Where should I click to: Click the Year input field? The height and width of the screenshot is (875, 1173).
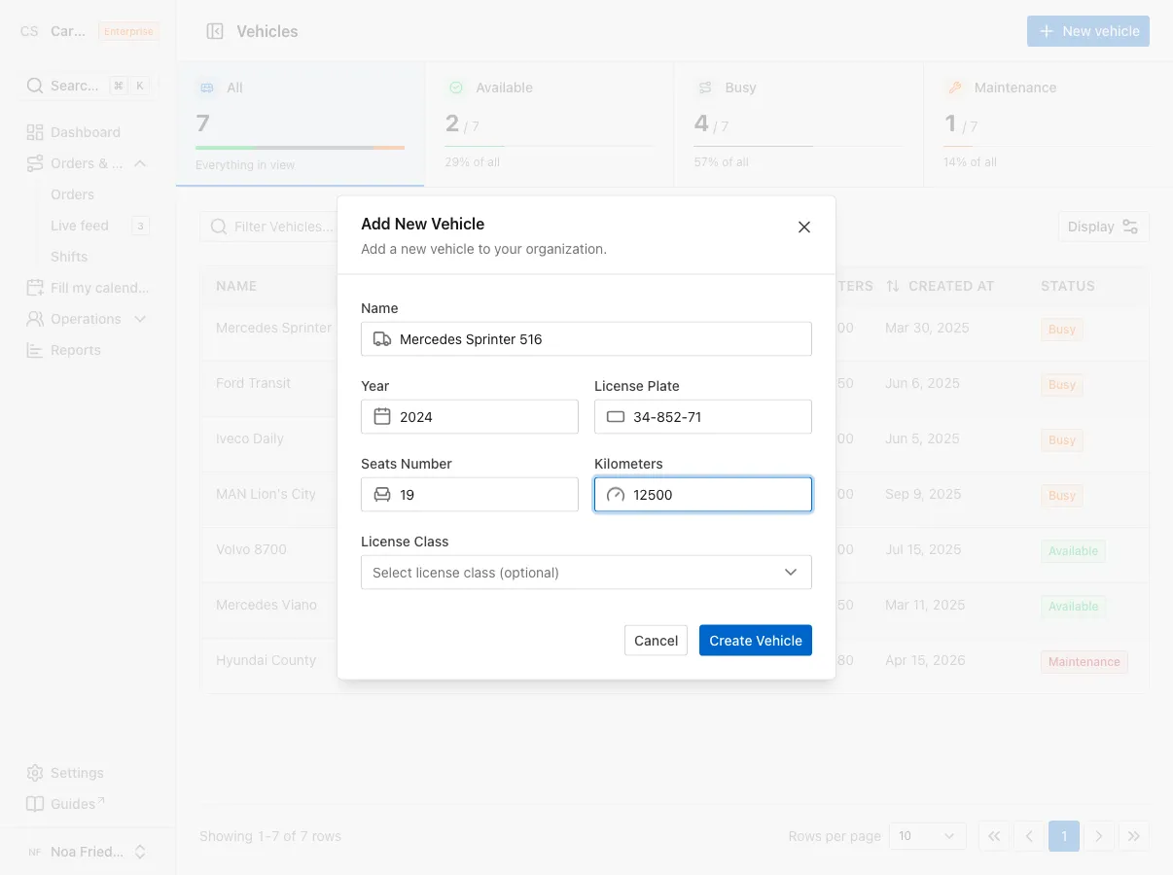470,417
